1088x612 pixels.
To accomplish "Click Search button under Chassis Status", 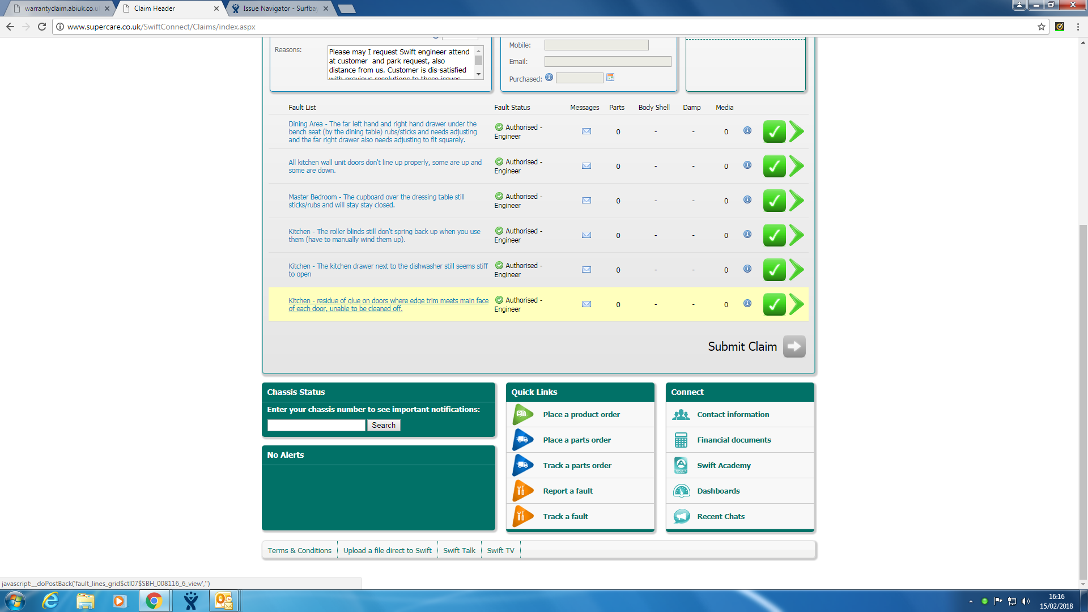I will [384, 426].
